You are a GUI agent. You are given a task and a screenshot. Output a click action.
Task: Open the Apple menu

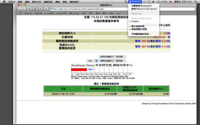pyautogui.click(x=4, y=2)
